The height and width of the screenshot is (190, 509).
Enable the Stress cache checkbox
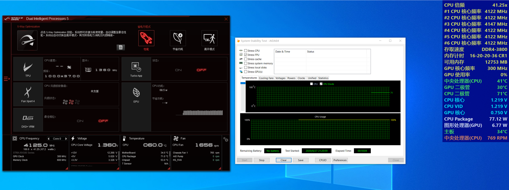(245, 59)
